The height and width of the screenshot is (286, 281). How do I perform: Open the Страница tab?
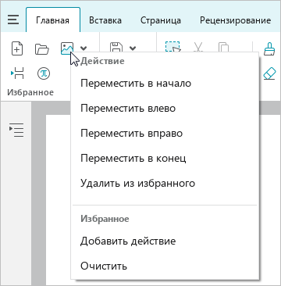click(161, 20)
